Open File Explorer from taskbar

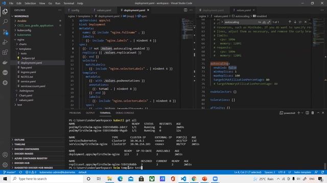pos(109,178)
